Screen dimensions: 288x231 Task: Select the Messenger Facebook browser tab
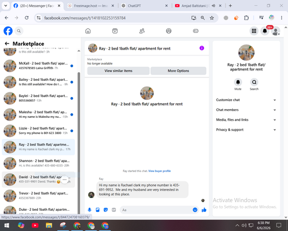click(x=37, y=6)
